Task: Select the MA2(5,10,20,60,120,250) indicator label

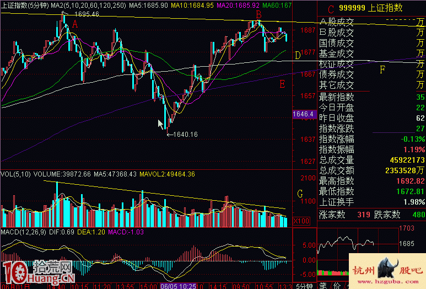Action: (x=89, y=5)
